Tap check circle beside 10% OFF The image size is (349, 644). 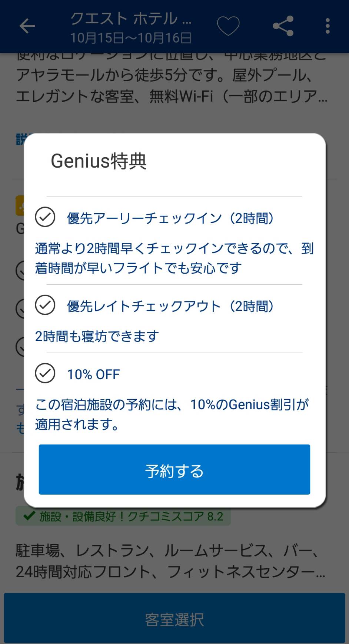tap(45, 373)
